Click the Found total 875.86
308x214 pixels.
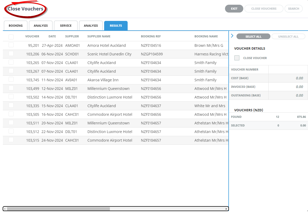[x=301, y=117]
